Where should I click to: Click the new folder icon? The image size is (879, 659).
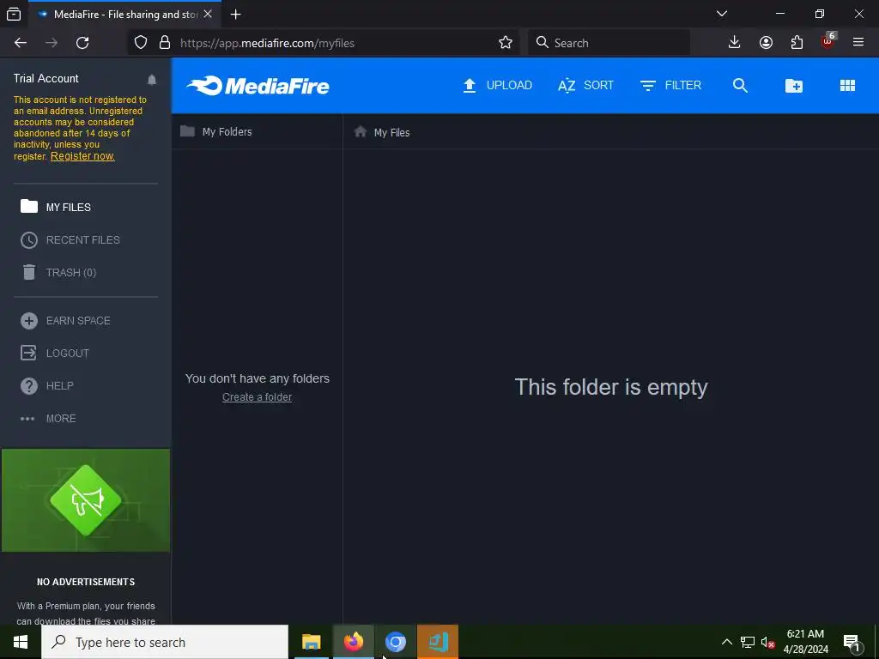[x=793, y=85]
